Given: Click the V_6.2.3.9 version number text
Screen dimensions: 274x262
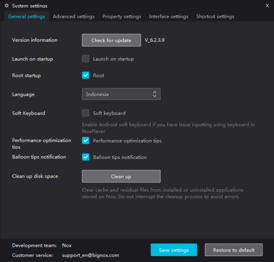Looking at the screenshot, I should 155,40.
